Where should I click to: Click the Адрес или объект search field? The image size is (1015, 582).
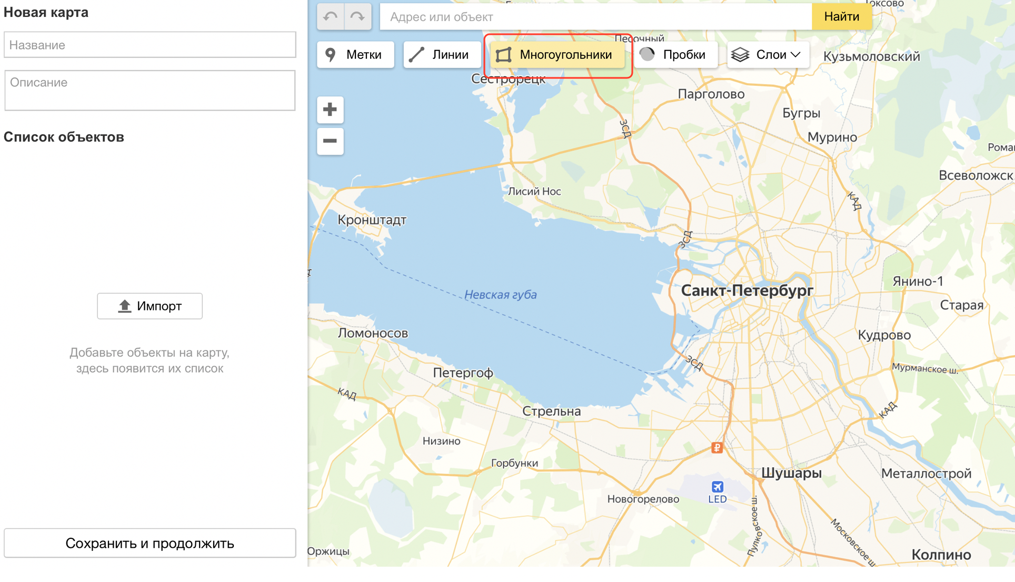595,17
